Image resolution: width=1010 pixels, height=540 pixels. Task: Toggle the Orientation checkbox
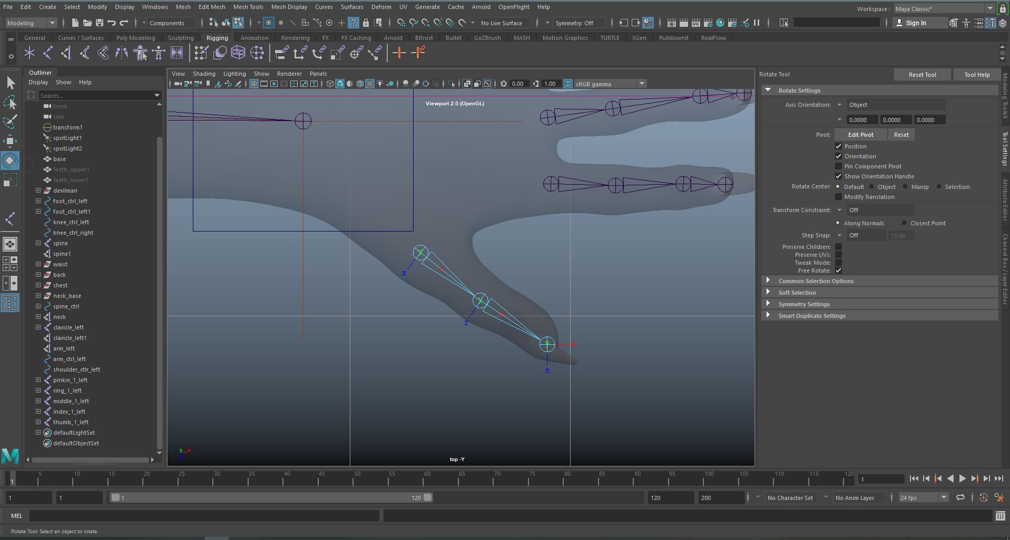pos(839,156)
